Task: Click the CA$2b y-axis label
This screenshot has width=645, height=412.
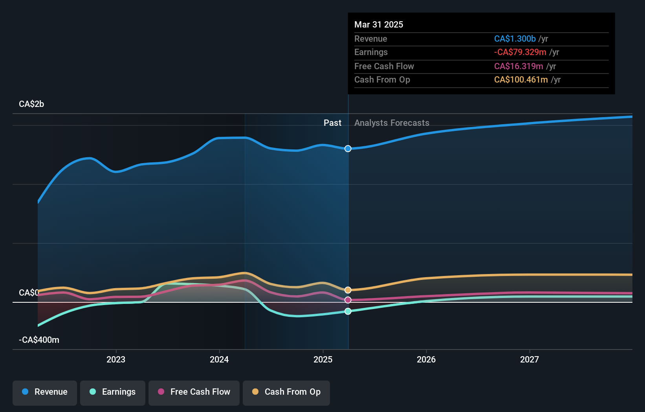Action: (31, 104)
